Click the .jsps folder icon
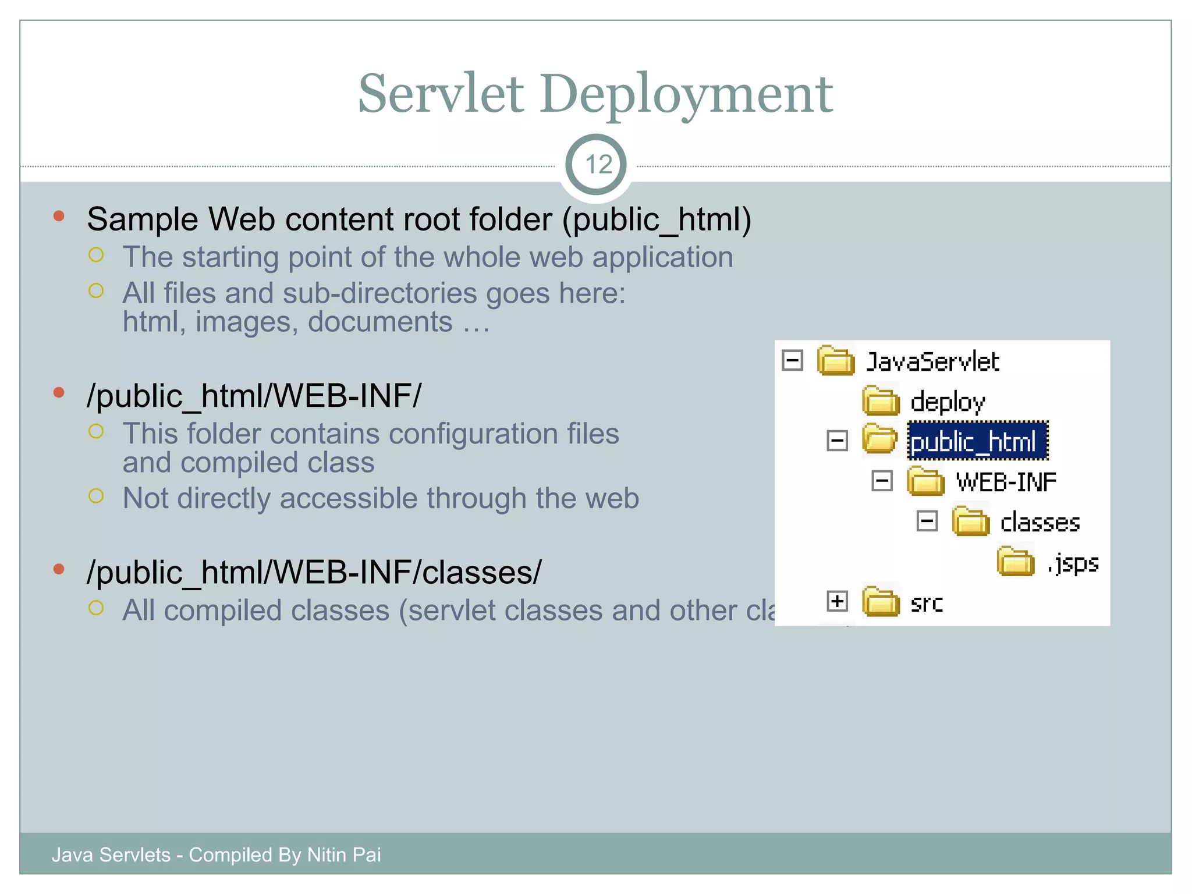Image resolution: width=1192 pixels, height=894 pixels. (1015, 562)
